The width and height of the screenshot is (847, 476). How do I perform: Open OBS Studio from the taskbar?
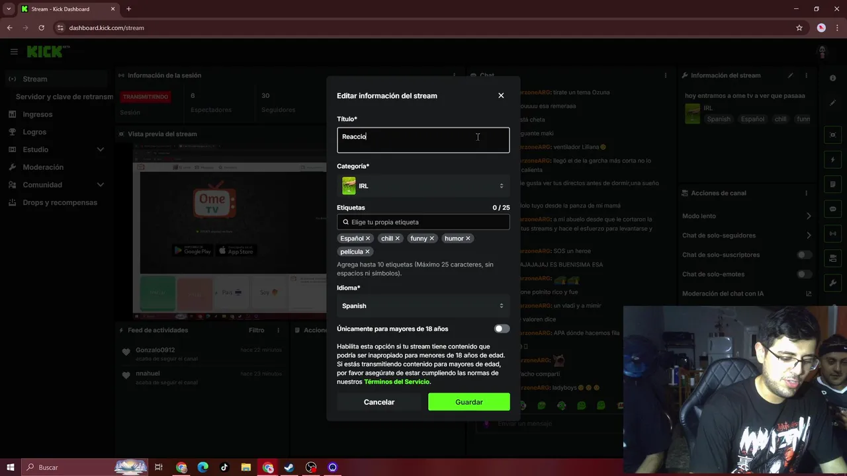[311, 467]
